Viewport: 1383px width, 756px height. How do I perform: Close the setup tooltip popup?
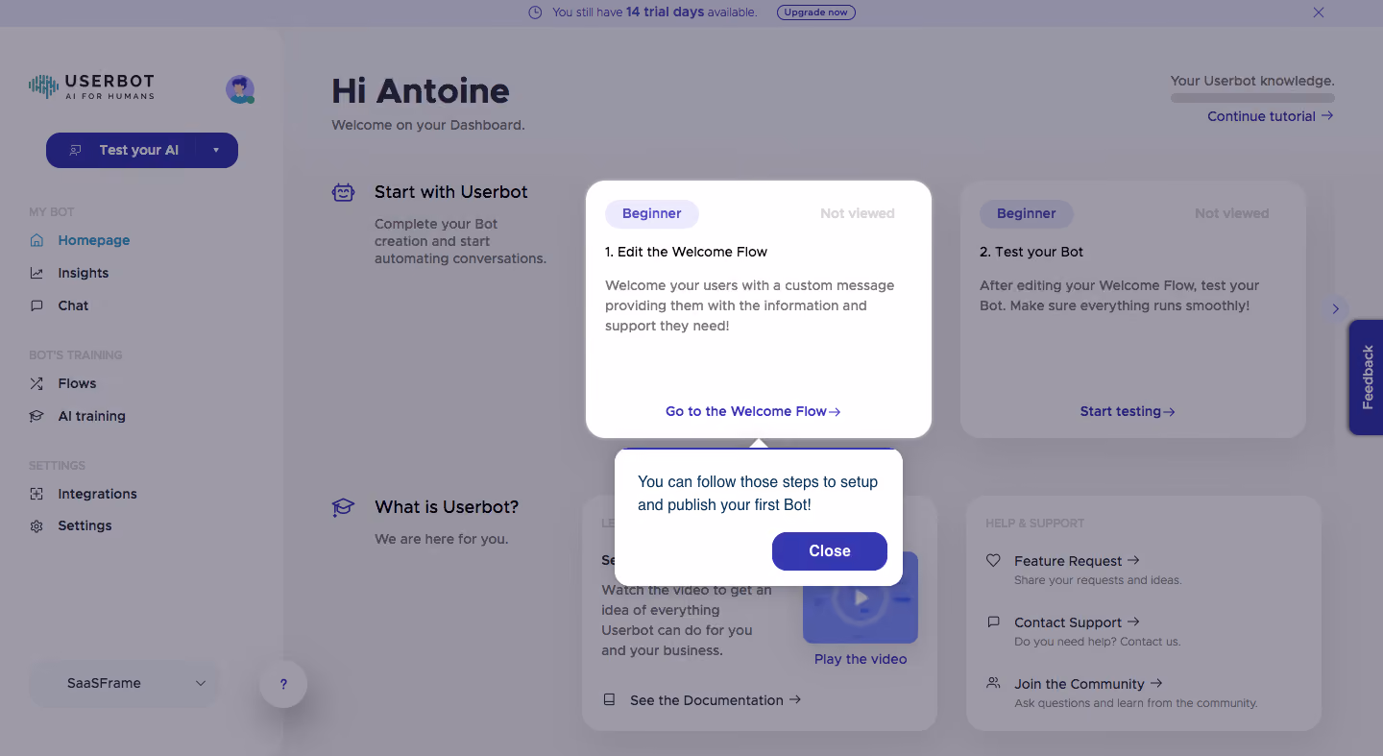tap(830, 551)
